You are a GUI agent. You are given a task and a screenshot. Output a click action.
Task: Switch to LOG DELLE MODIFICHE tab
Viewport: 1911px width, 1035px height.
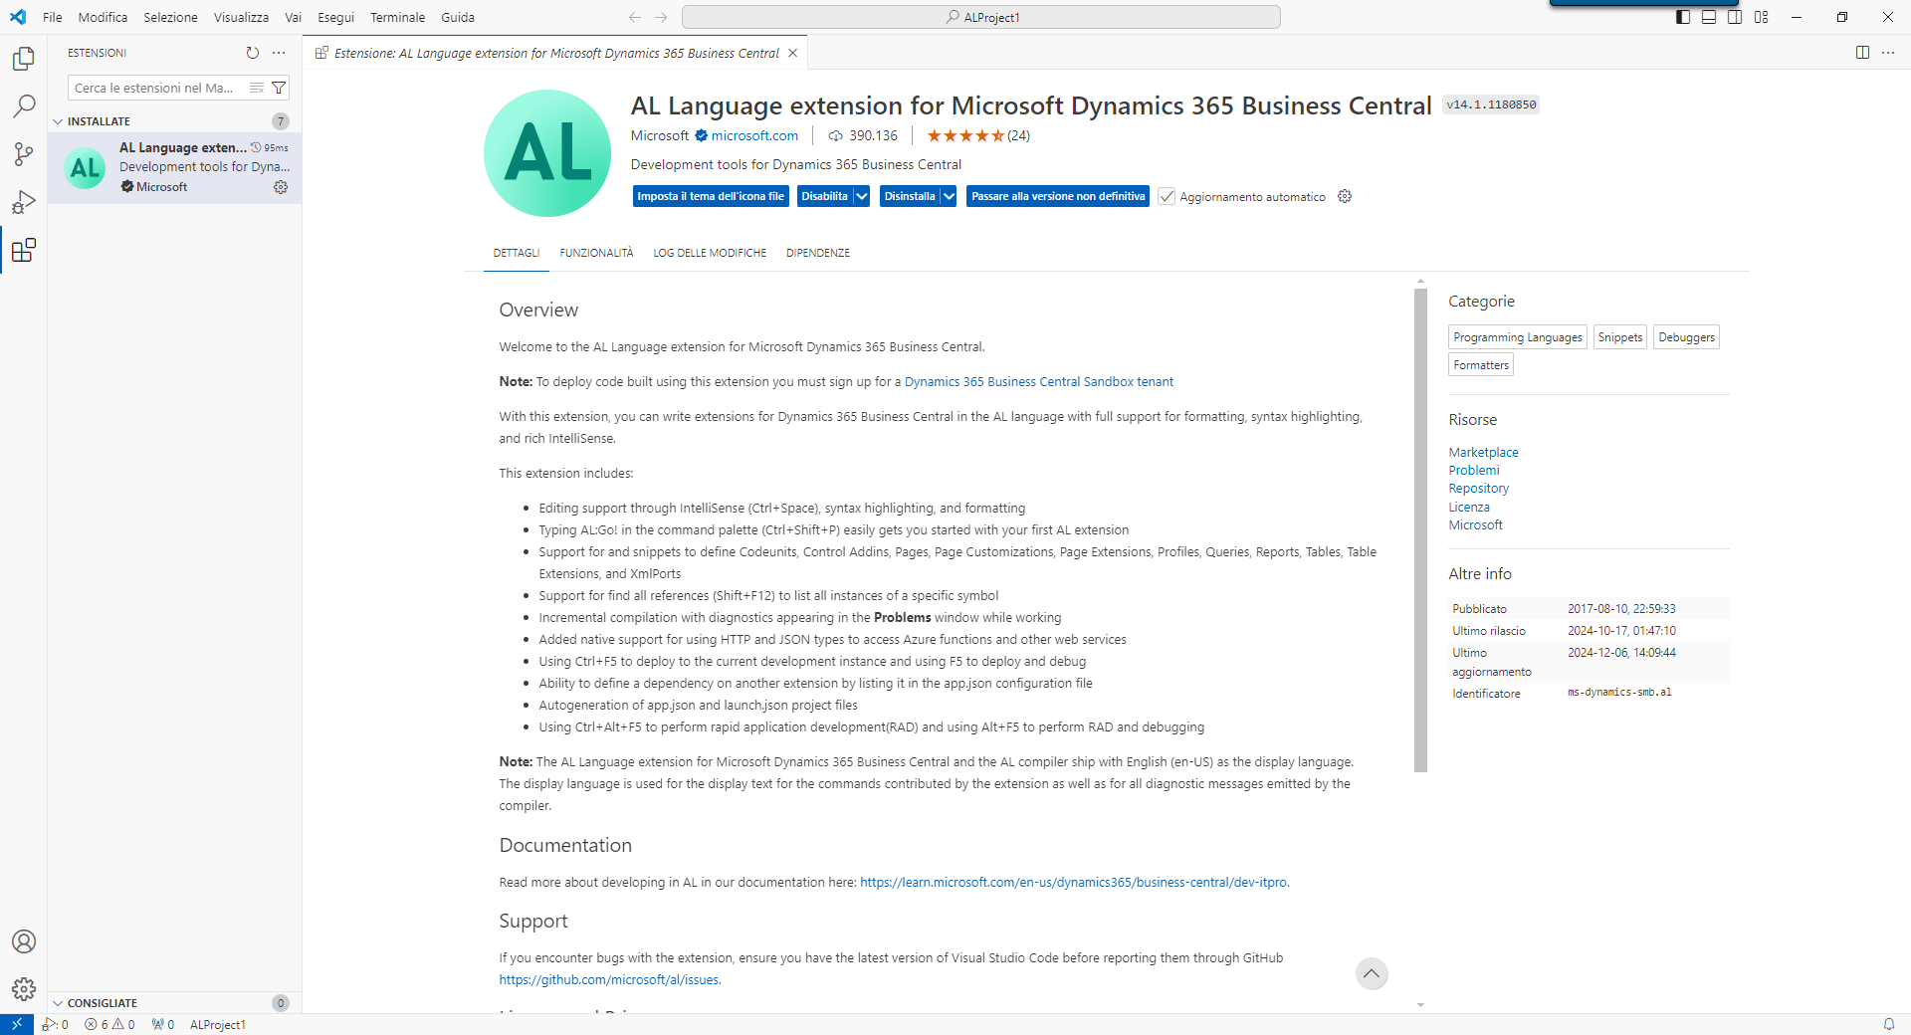tap(710, 253)
